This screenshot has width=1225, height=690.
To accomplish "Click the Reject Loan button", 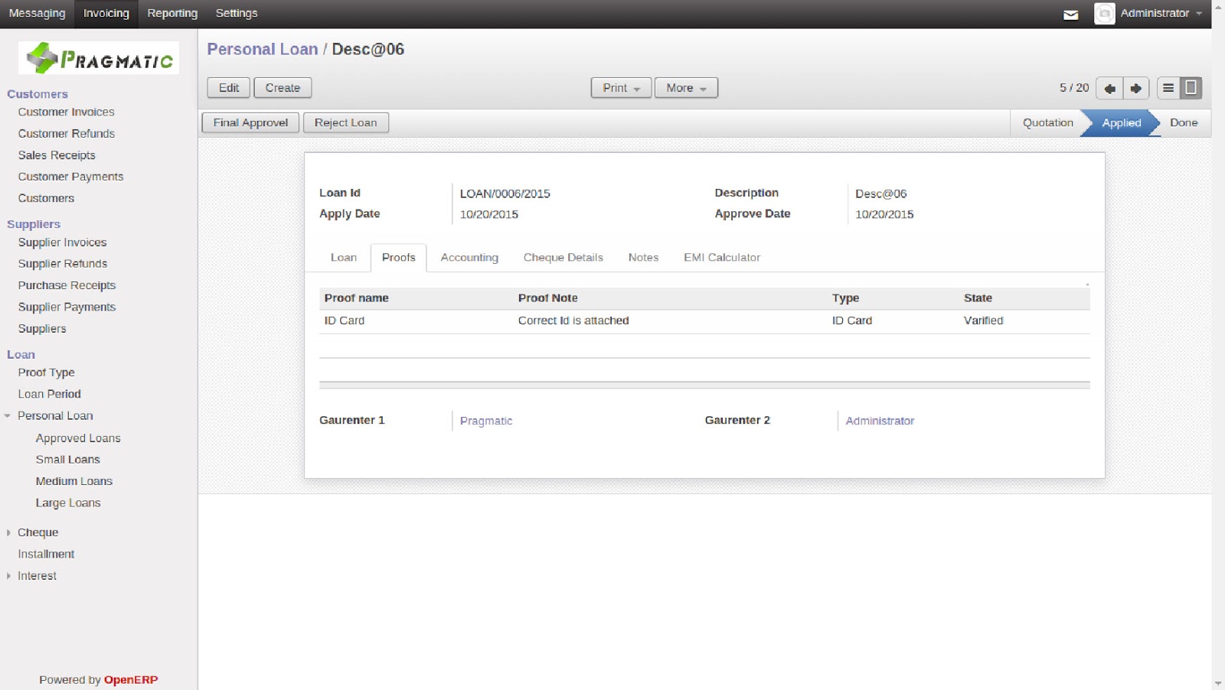I will click(345, 122).
